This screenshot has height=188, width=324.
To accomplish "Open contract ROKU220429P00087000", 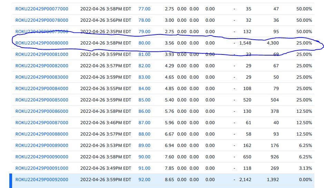I will pos(42,122).
